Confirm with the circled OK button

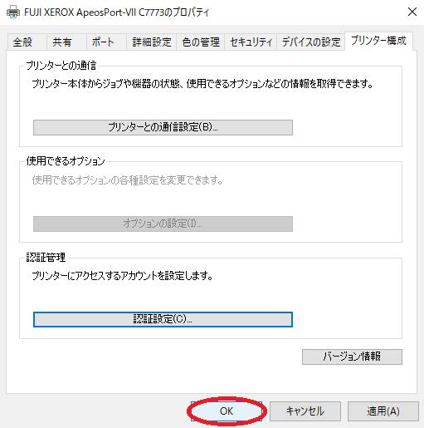click(x=227, y=411)
